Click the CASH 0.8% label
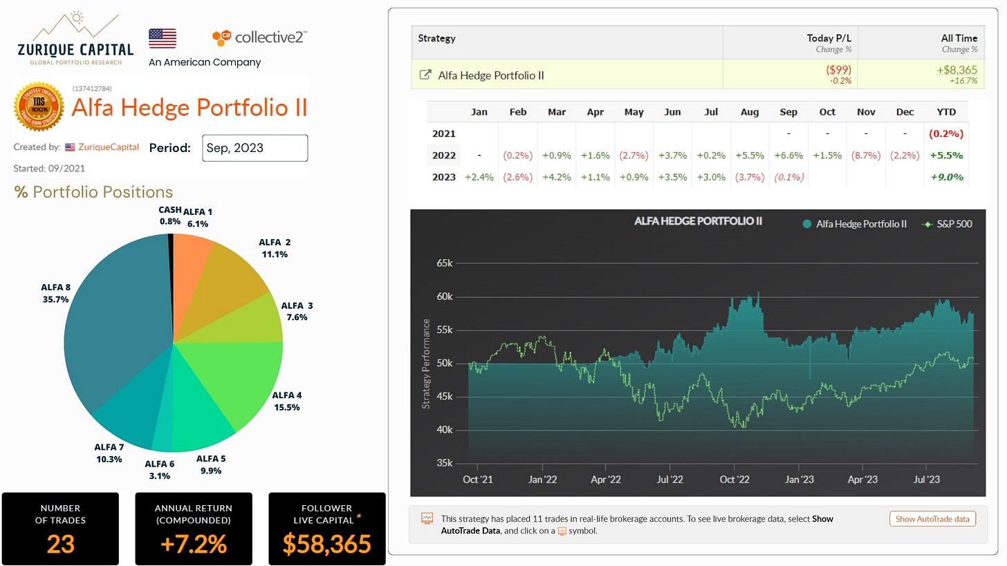 click(169, 216)
